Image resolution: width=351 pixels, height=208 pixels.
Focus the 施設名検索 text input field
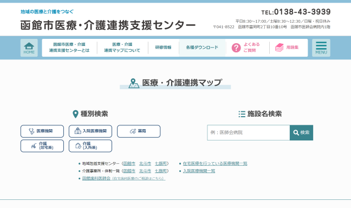(x=249, y=132)
